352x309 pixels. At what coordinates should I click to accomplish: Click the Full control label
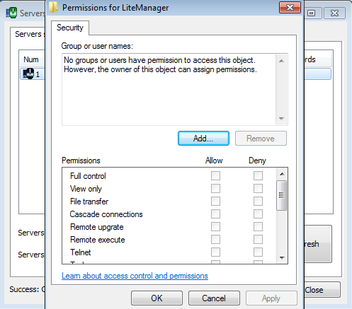pos(88,176)
